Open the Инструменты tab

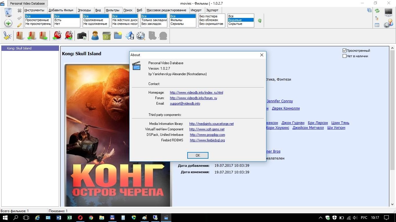(34, 10)
